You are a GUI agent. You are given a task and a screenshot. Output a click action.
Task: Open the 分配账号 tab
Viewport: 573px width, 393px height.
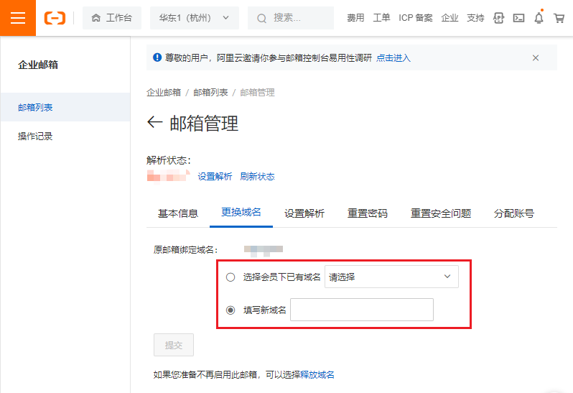point(513,213)
